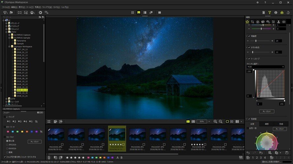
Task: Toggle the 明瞭度 checkbox
Action: pos(249,36)
